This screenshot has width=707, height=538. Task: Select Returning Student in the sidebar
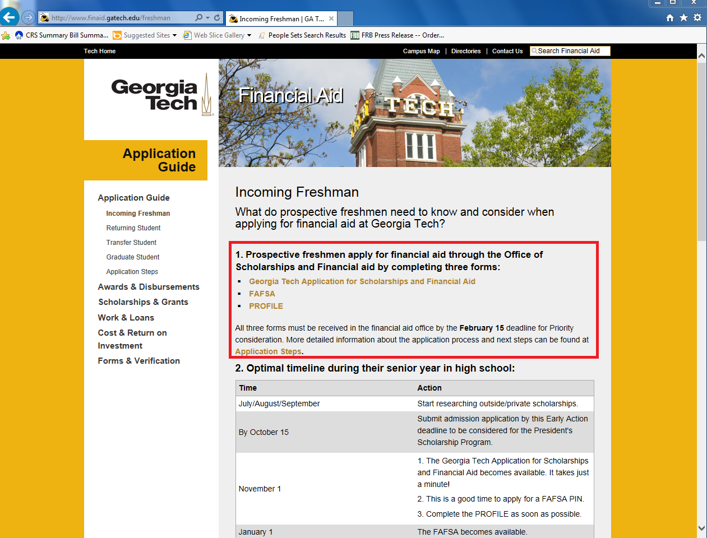pos(133,228)
